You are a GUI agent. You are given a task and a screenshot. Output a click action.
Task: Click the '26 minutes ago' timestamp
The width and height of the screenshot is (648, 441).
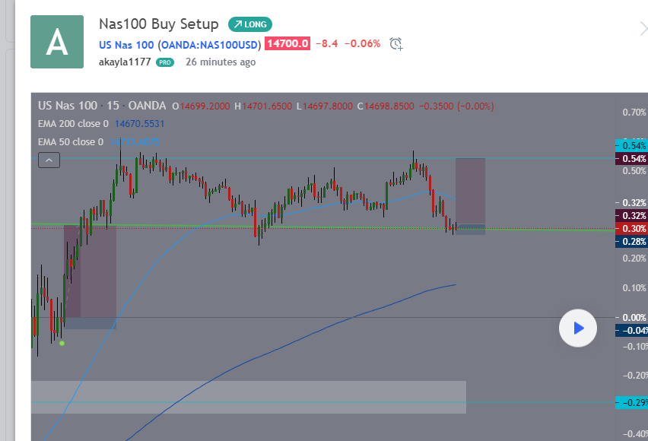221,62
